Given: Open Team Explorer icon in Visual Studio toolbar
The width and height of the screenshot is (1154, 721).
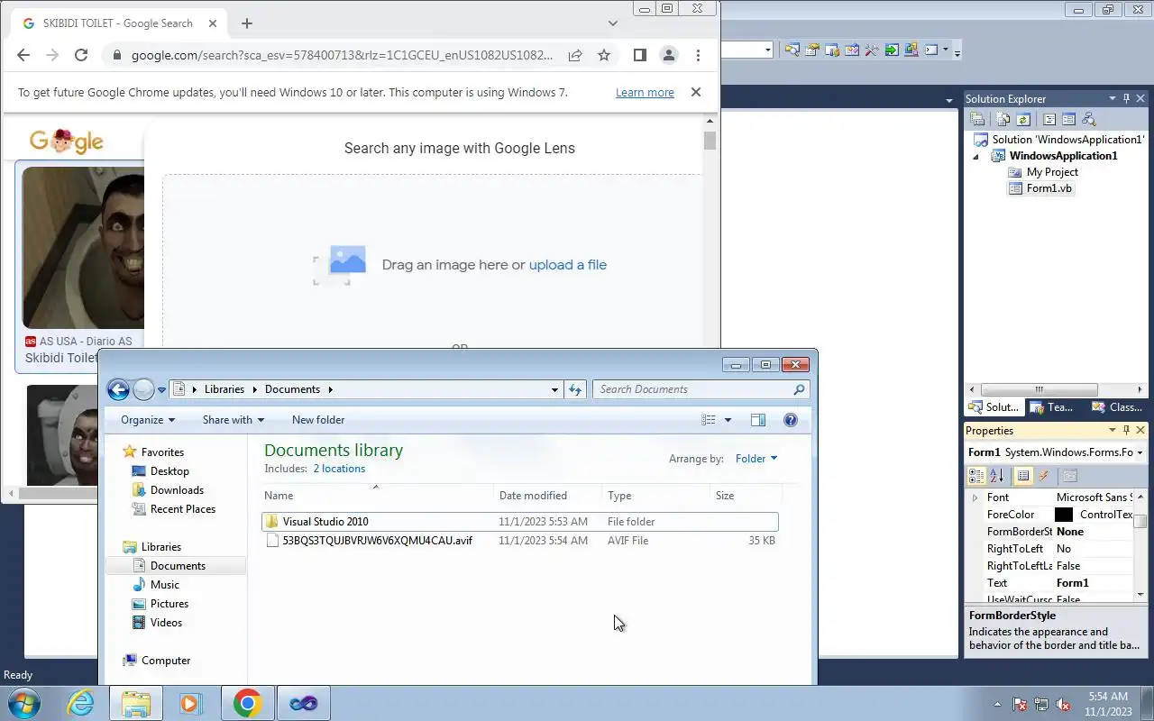Looking at the screenshot, I should click(832, 50).
